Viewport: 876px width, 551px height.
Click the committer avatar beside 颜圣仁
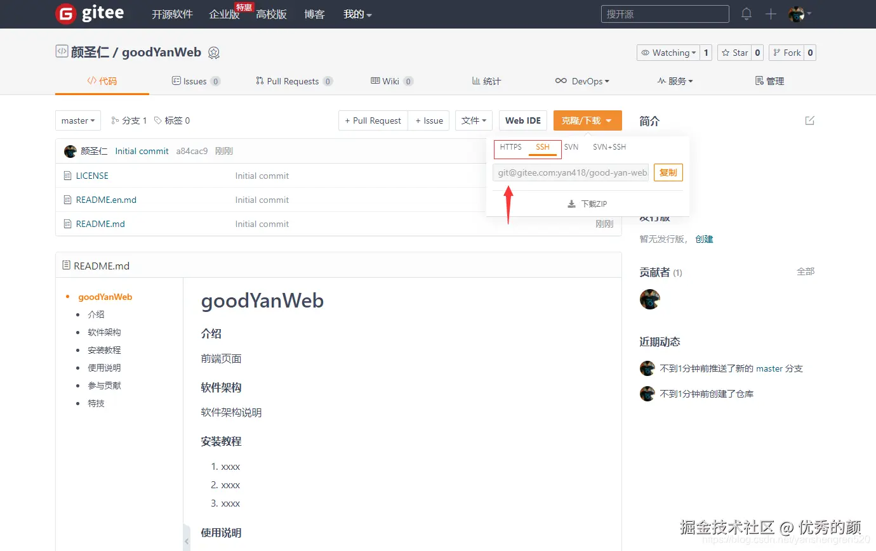[x=70, y=151]
